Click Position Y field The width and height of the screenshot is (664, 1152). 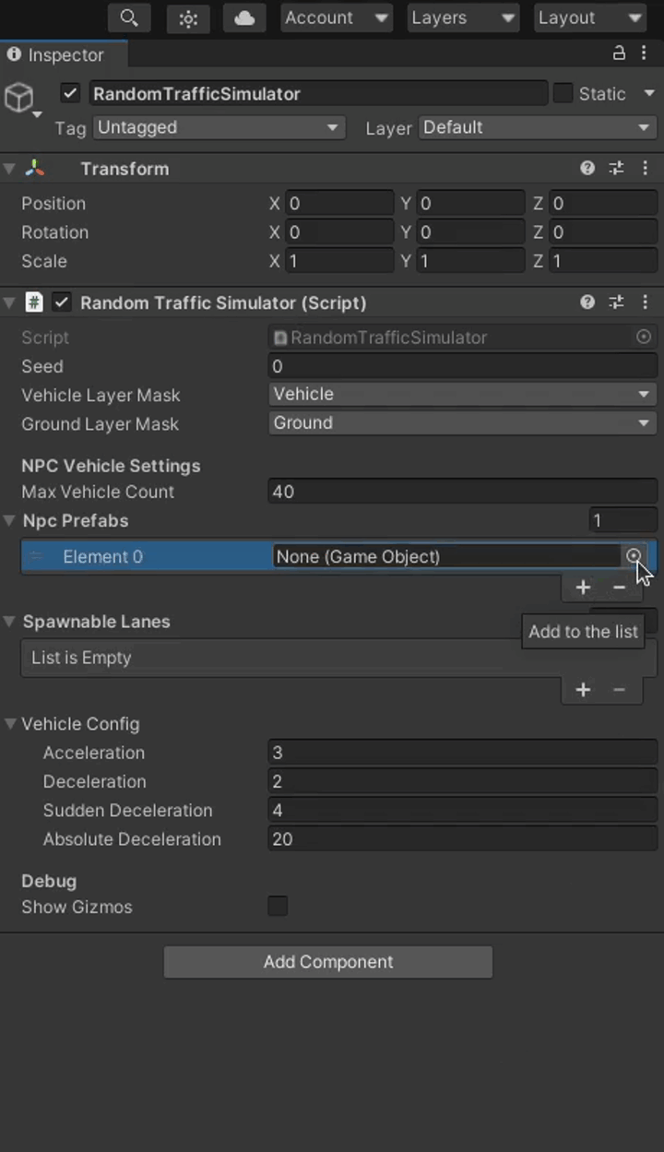pyautogui.click(x=470, y=203)
